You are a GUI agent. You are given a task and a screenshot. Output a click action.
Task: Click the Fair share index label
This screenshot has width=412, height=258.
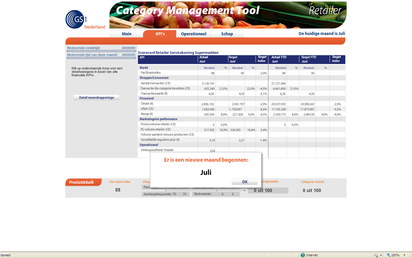pyautogui.click(x=120, y=182)
